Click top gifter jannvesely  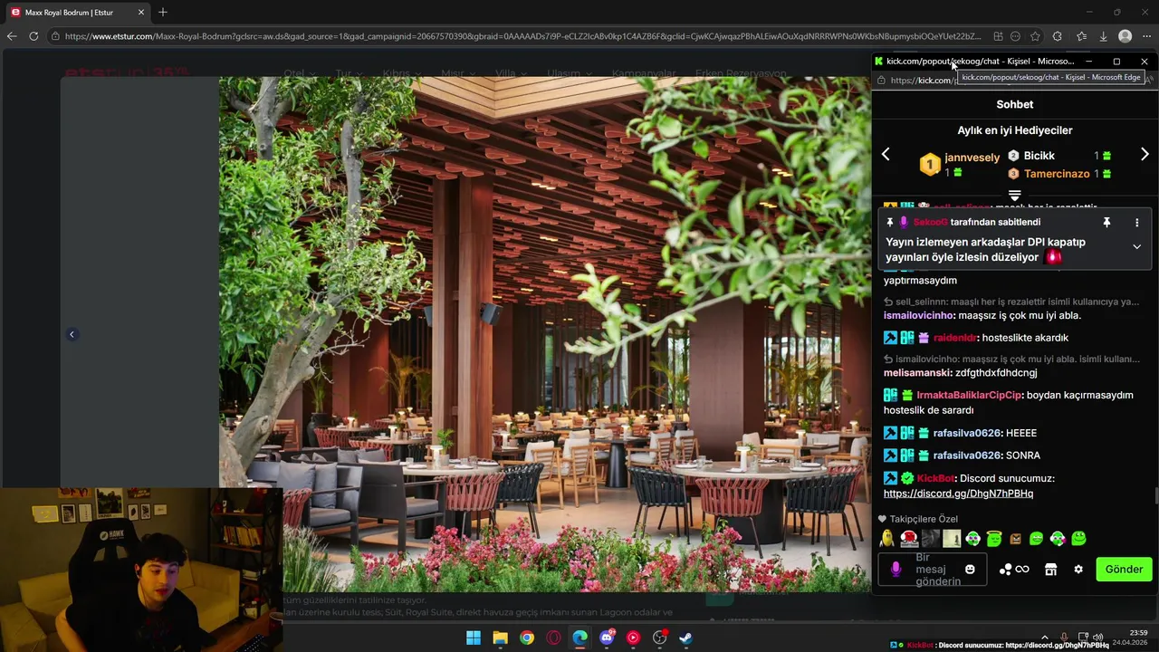972,157
